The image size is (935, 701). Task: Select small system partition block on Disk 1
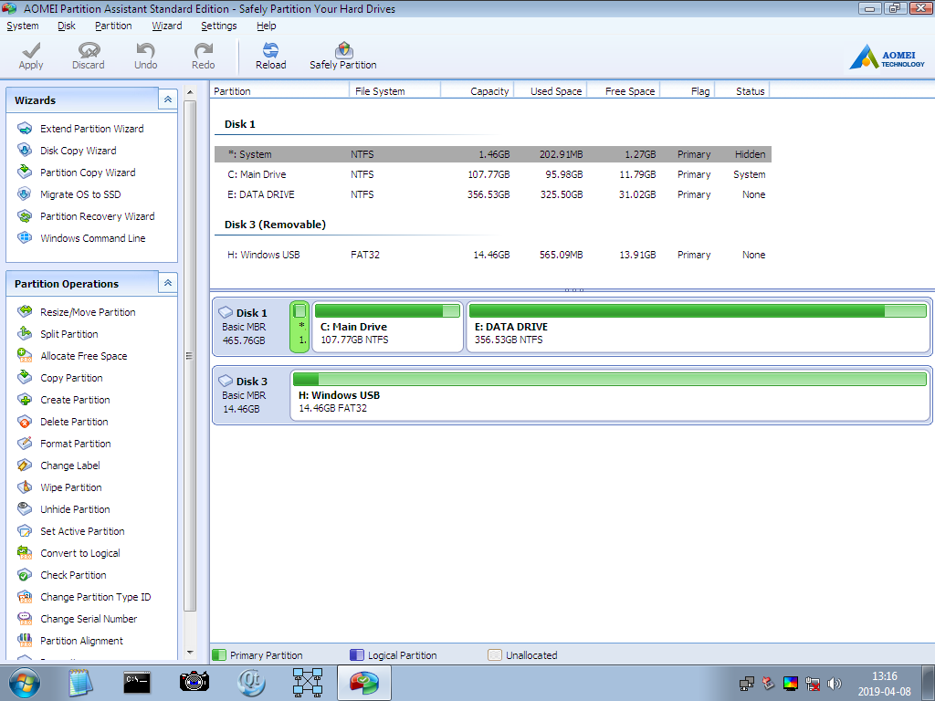(299, 327)
